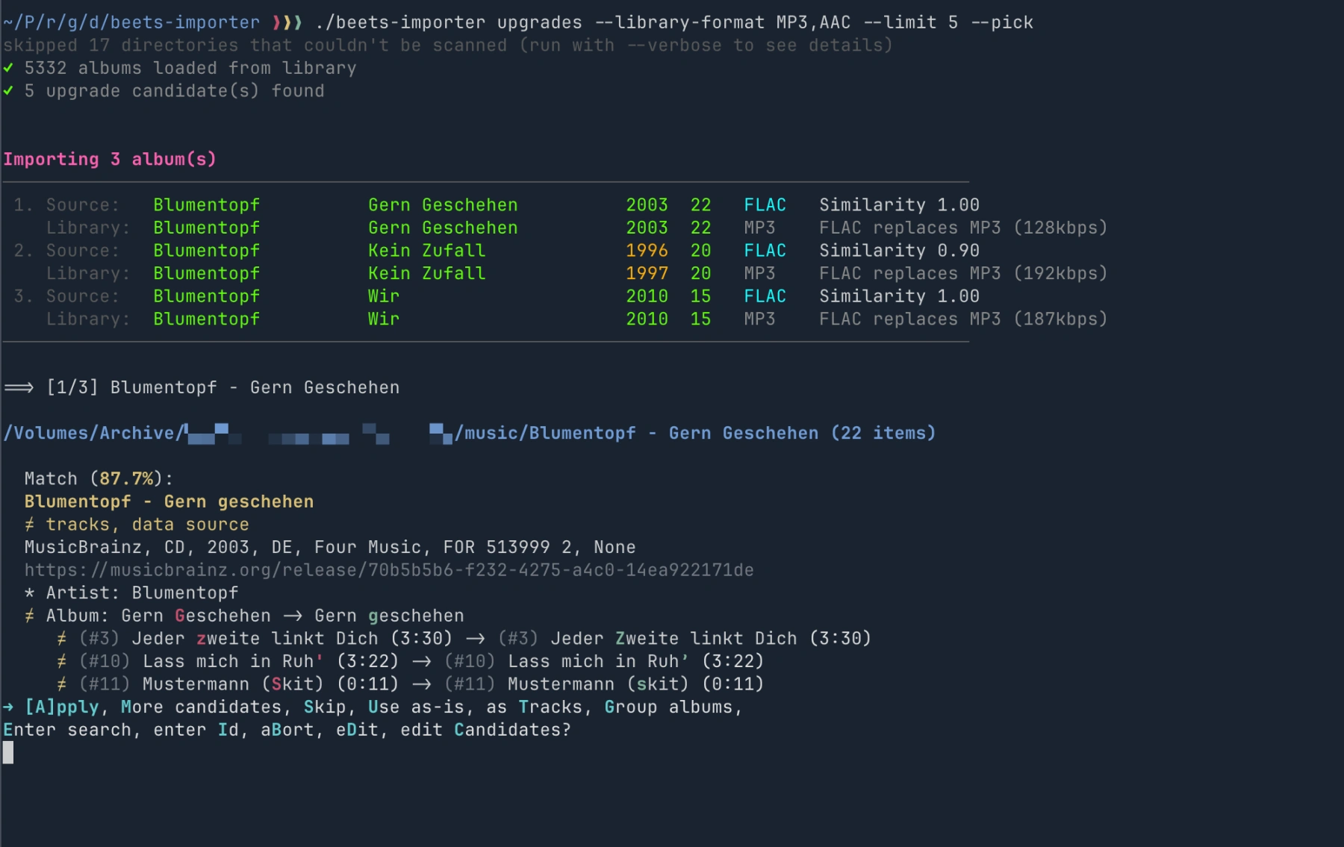This screenshot has height=847, width=1344.
Task: Click the shell prompt chevrons before ./beets-importer
Action: click(287, 22)
